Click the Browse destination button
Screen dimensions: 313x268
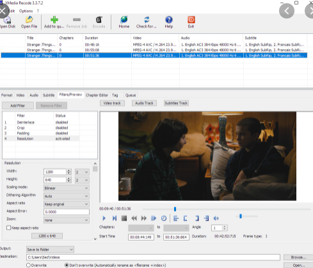tap(298, 257)
